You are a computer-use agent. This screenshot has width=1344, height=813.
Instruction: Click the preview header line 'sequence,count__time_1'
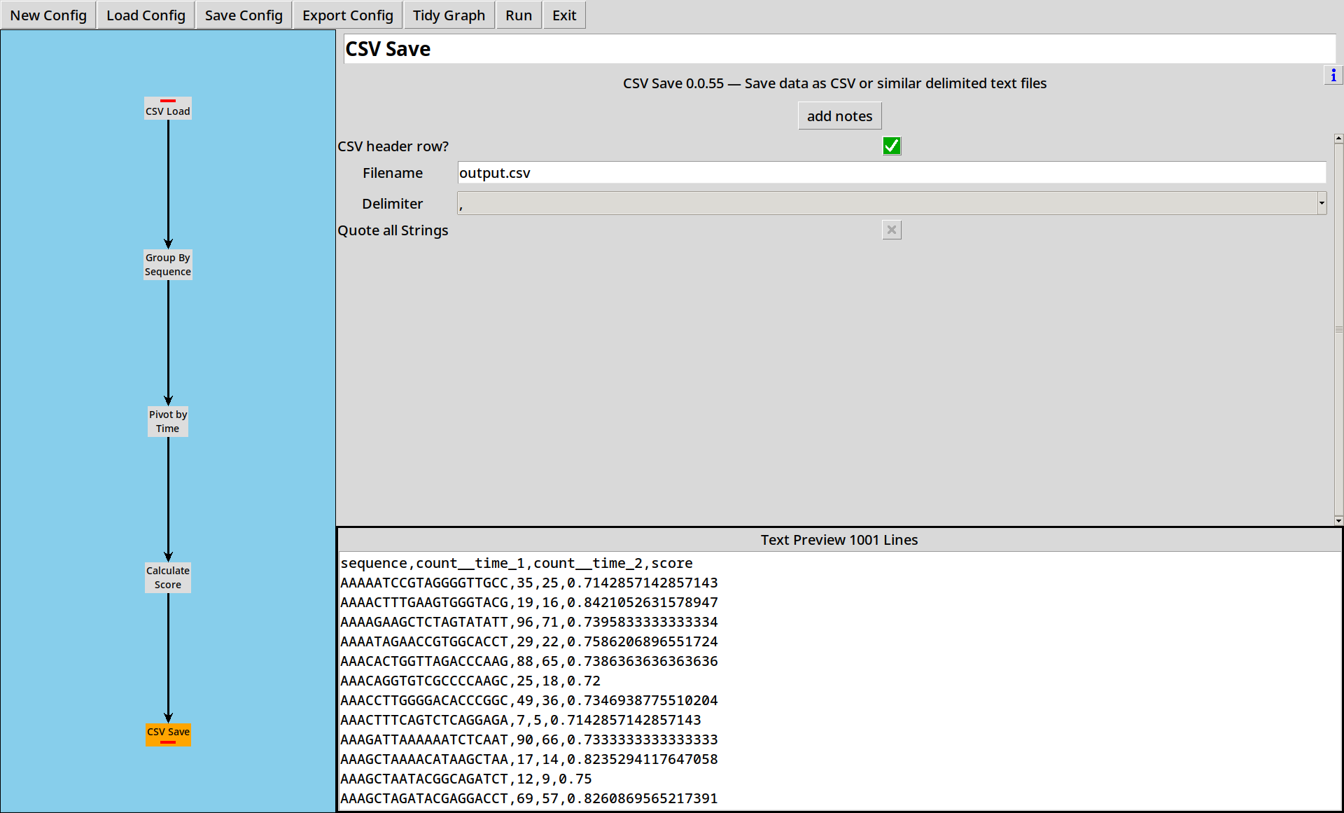(x=517, y=563)
